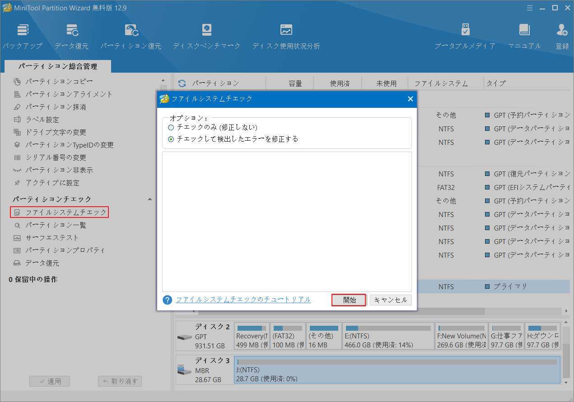Select the E:(NTFS) 466.0 GB partition block

click(x=388, y=336)
